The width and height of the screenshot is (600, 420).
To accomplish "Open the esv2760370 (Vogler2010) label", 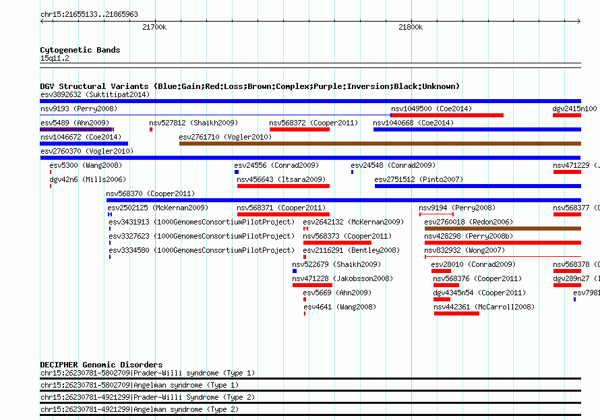I will coord(87,151).
